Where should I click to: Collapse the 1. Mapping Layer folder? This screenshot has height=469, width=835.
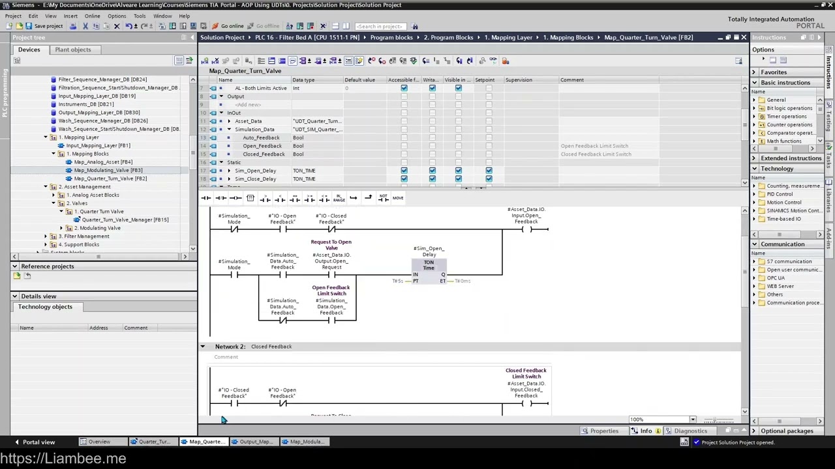point(46,137)
